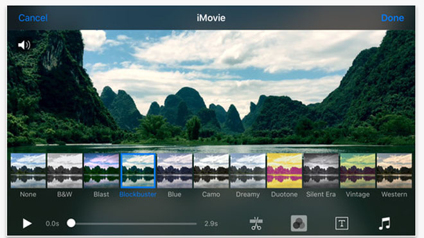Click the playback scrubber handle
The width and height of the screenshot is (424, 238).
pyautogui.click(x=71, y=223)
